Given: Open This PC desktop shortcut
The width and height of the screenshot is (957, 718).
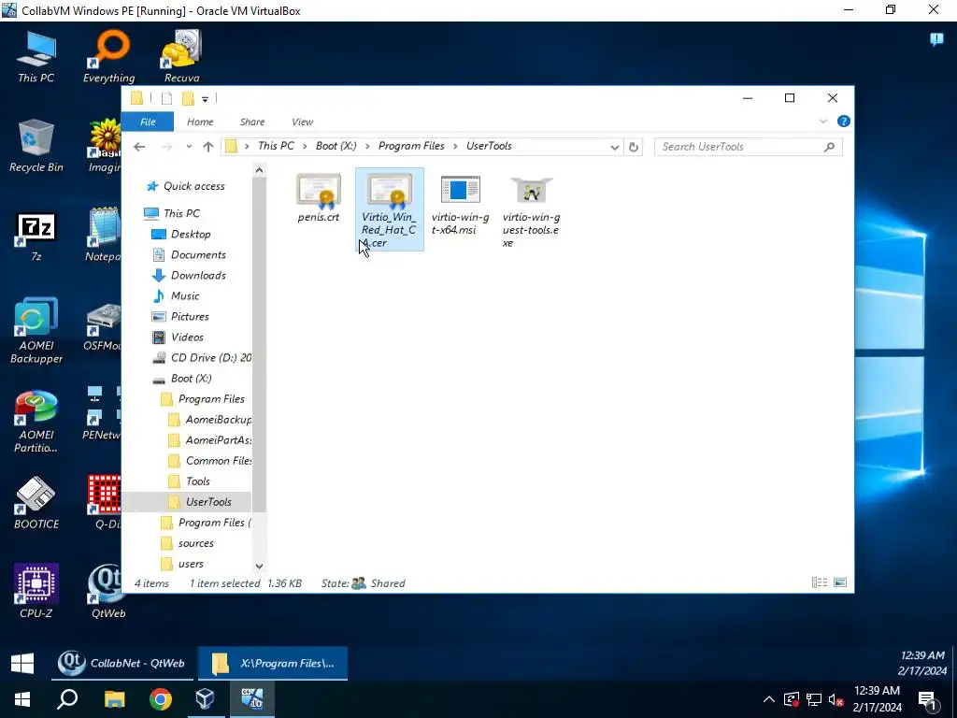Looking at the screenshot, I should tap(36, 56).
